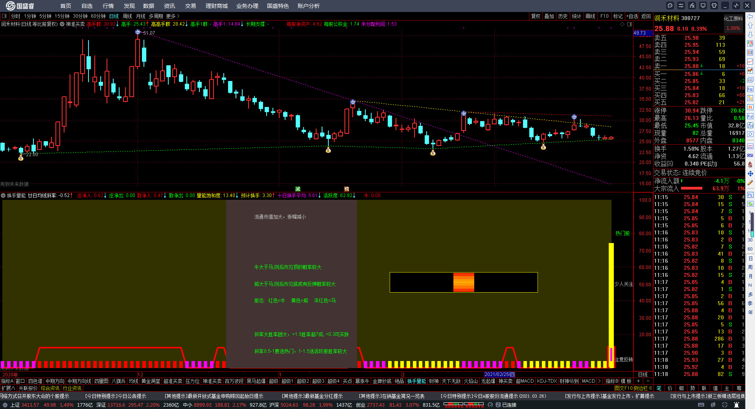Click the blue up arrow in right sidebar
The image size is (755, 409).
[750, 26]
